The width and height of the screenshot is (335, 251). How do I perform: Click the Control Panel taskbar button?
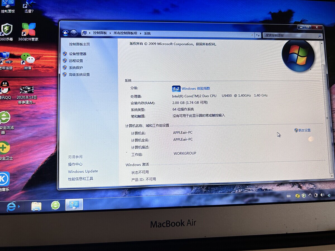(74, 205)
